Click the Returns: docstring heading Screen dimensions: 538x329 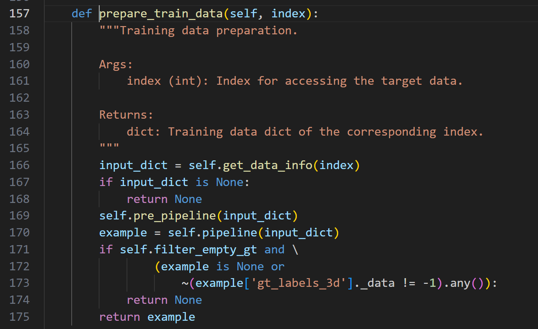coord(126,115)
